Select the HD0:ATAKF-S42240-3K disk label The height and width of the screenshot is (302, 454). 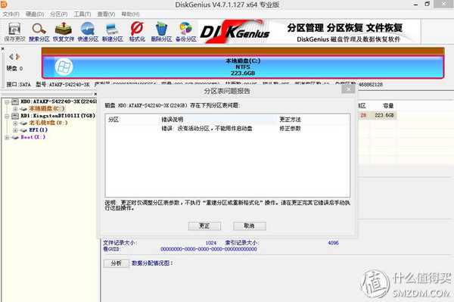click(x=58, y=101)
